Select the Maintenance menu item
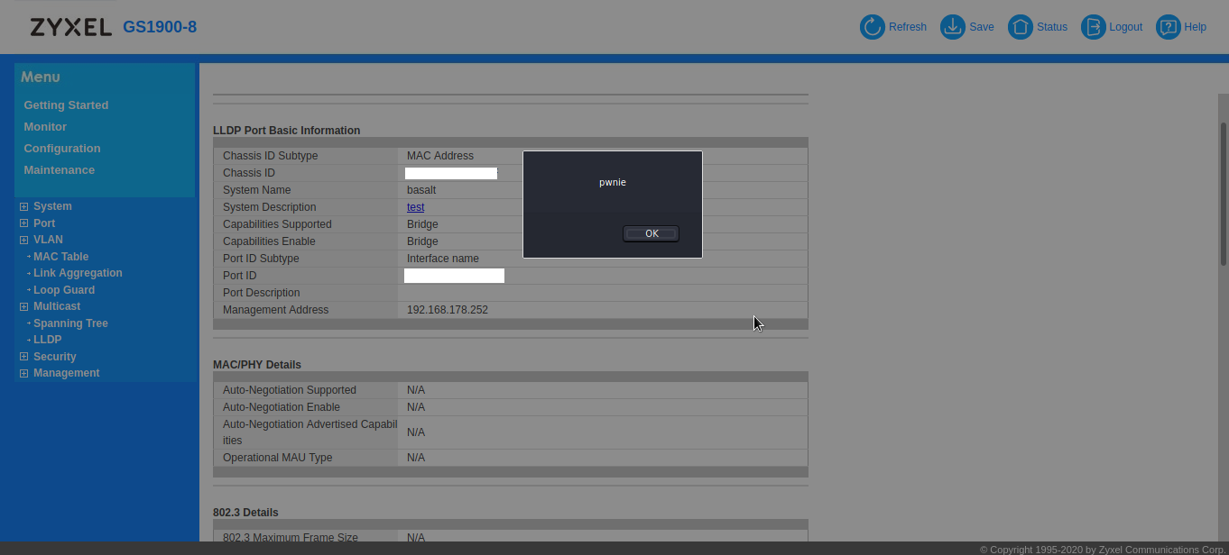 tap(59, 170)
